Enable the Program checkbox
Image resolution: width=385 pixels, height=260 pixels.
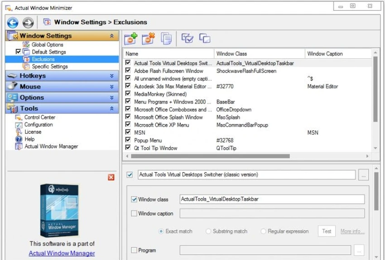[x=134, y=250]
